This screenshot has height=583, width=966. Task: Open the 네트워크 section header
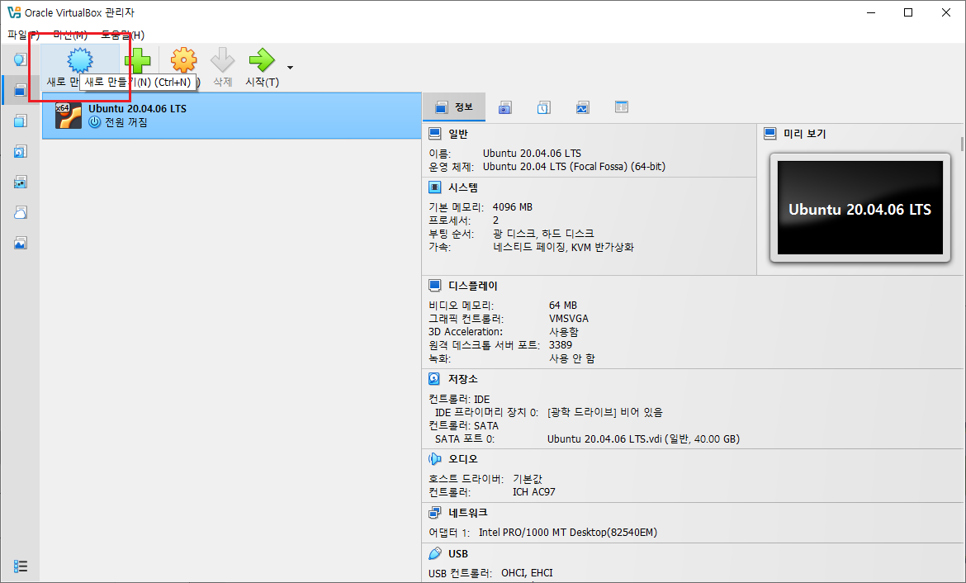click(x=467, y=513)
